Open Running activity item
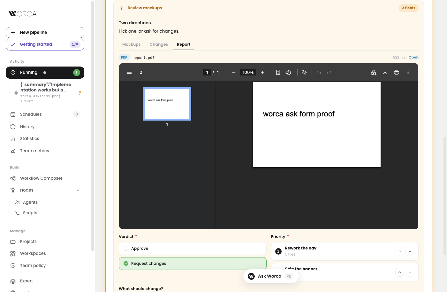This screenshot has height=292, width=447. coord(45,73)
